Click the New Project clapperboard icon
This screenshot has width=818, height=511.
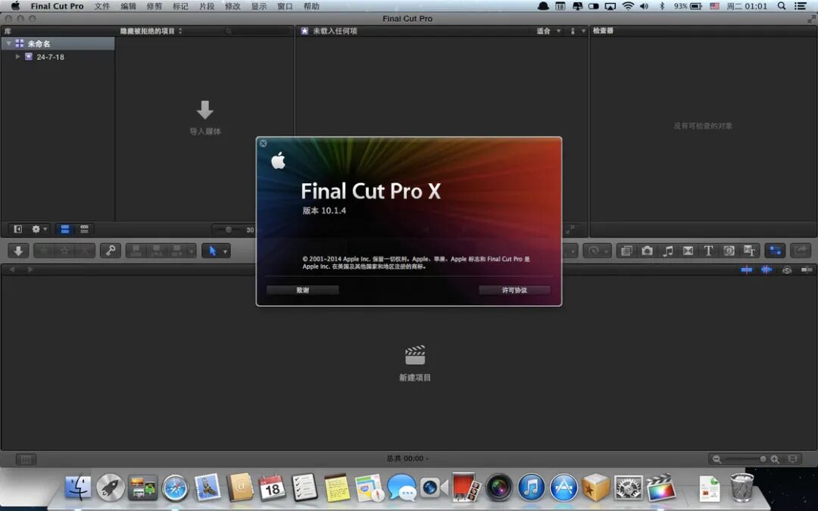click(x=415, y=355)
